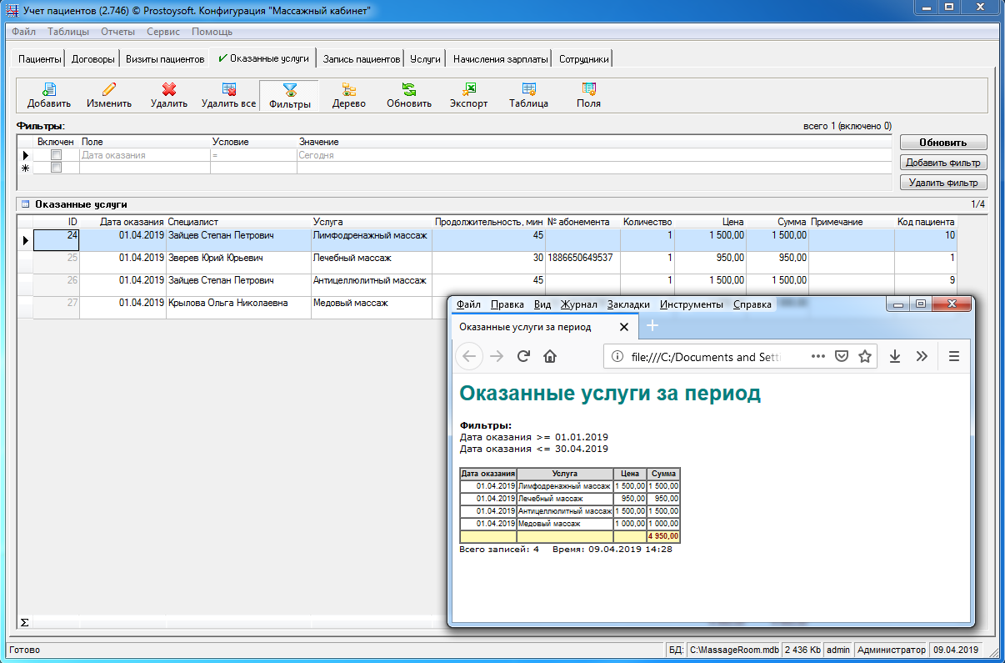Expand the browser toolbar overflow chevron
This screenshot has width=1005, height=663.
pyautogui.click(x=921, y=356)
